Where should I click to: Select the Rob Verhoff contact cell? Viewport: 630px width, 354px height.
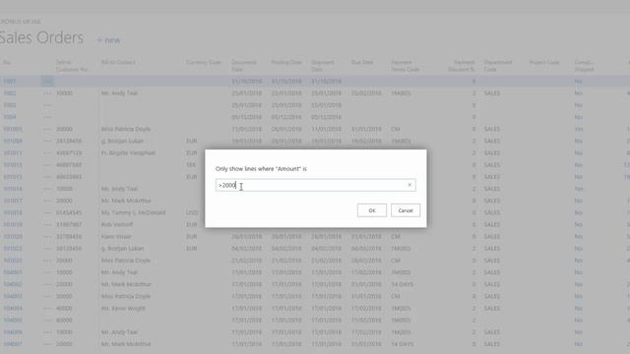coord(116,225)
